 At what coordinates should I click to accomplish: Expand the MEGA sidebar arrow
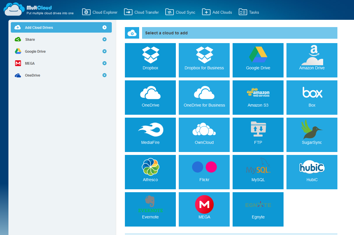pyautogui.click(x=105, y=63)
